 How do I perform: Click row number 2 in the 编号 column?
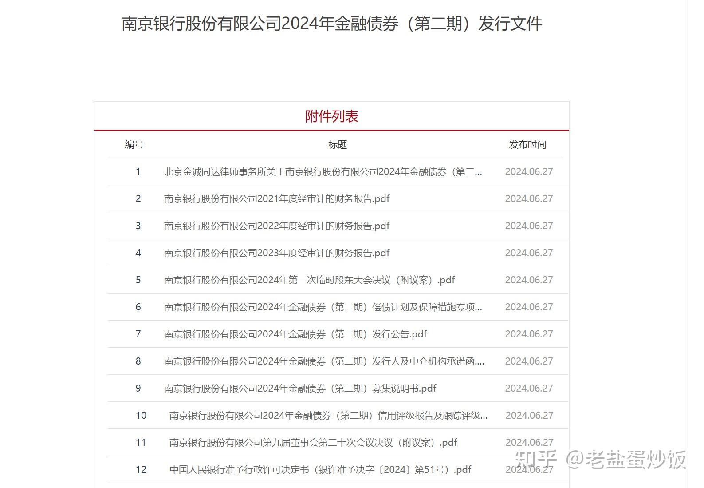click(138, 199)
